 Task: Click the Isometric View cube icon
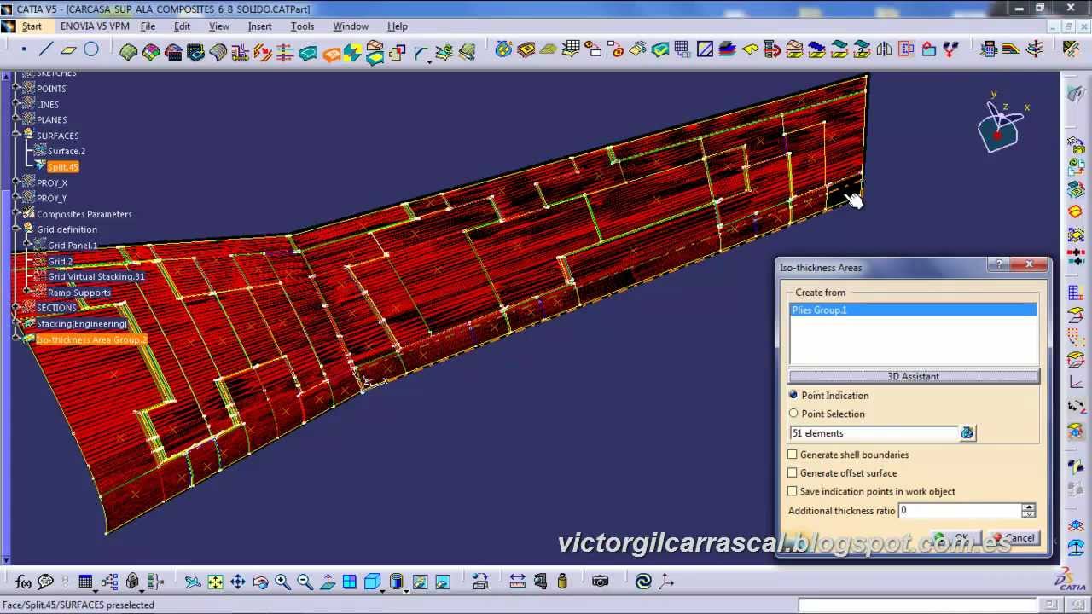click(371, 582)
